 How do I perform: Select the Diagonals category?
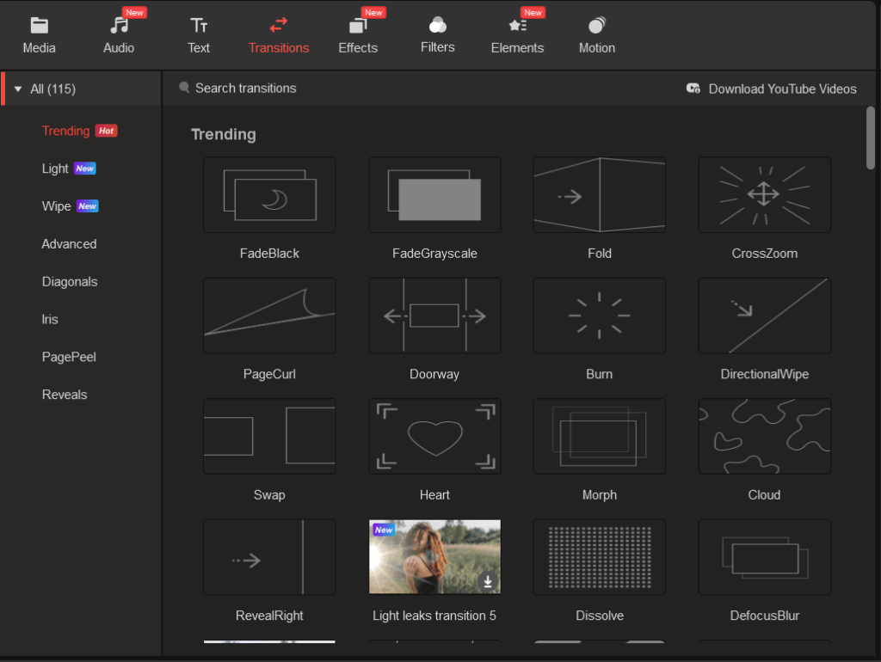70,281
